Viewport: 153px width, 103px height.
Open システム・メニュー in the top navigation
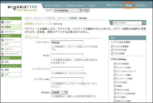point(75,5)
